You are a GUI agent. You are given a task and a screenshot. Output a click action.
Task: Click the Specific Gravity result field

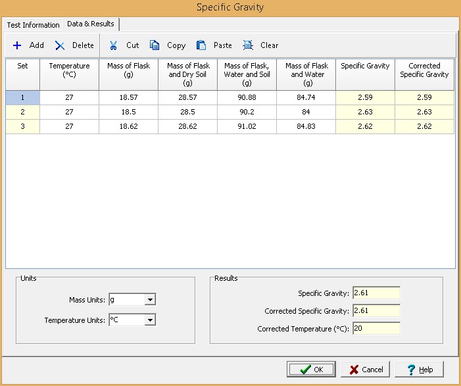tap(376, 293)
